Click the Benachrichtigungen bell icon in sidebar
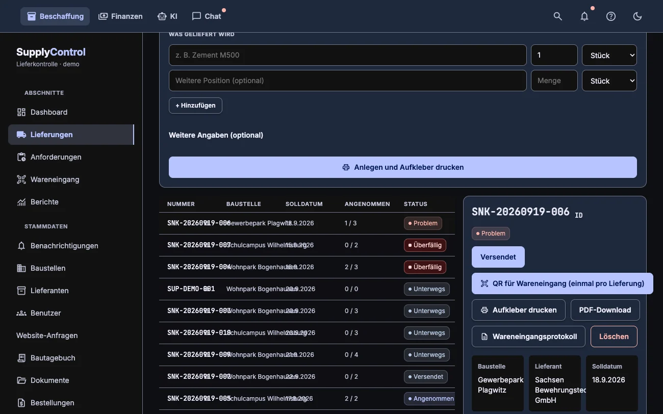Screen dimensions: 663x414 pos(21,246)
